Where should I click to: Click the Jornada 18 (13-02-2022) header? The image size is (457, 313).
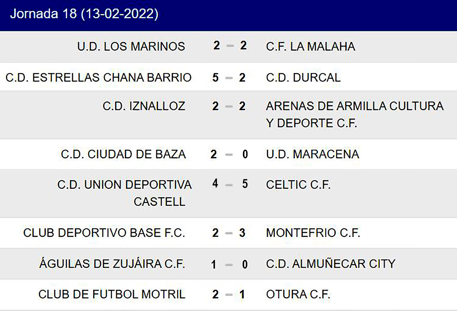tap(84, 14)
